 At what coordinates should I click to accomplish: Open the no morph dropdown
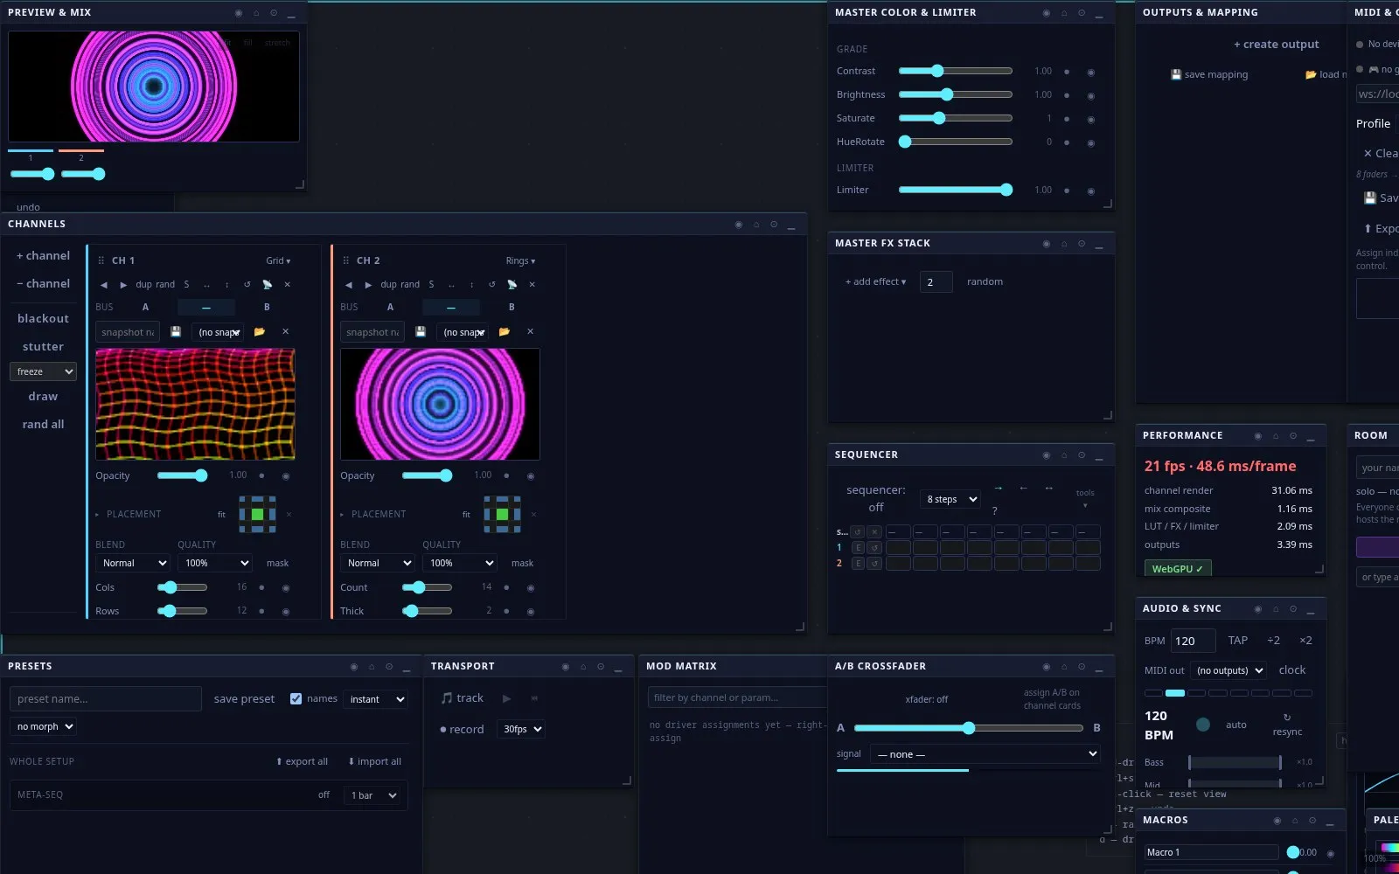click(44, 727)
